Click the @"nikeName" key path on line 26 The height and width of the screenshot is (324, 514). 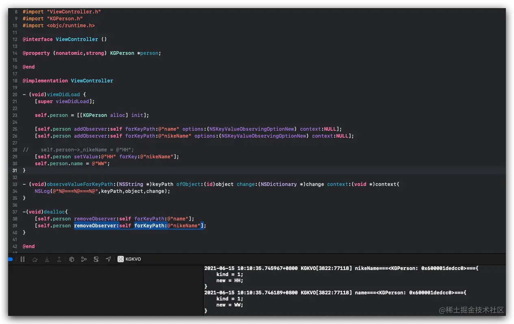pyautogui.click(x=175, y=136)
